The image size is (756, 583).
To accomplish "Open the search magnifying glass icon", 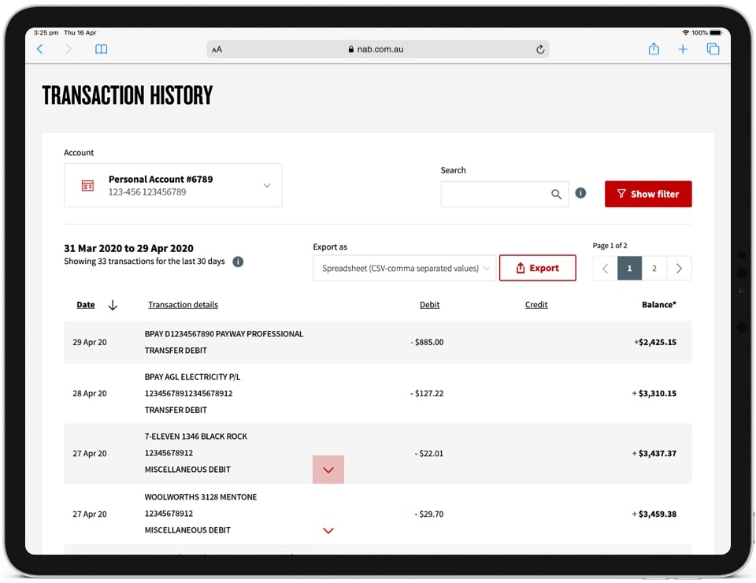I will 556,194.
